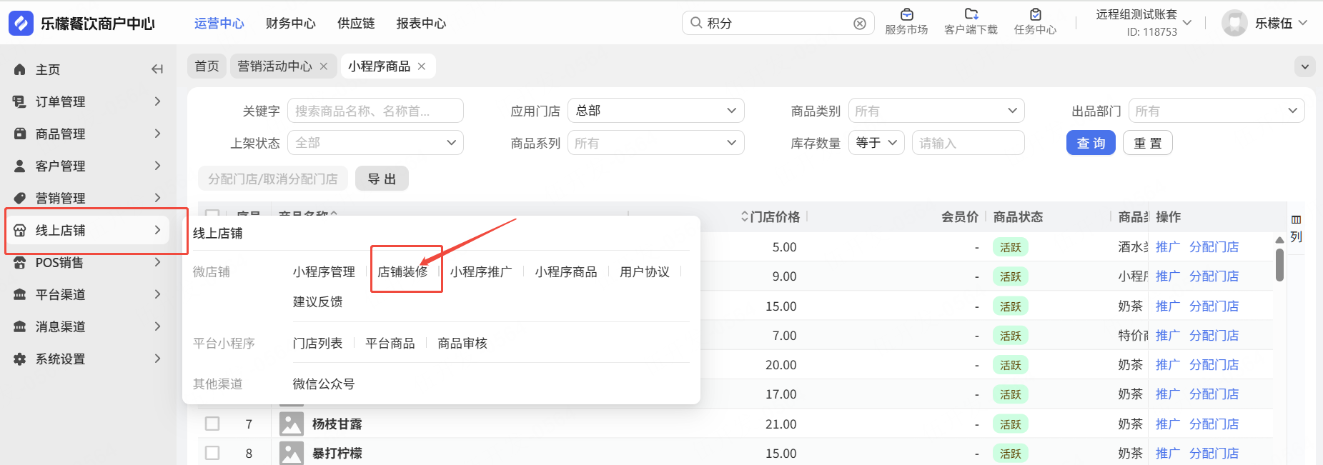This screenshot has height=465, width=1323.
Task: Click the 消息渠道 sidebar icon
Action: click(20, 326)
